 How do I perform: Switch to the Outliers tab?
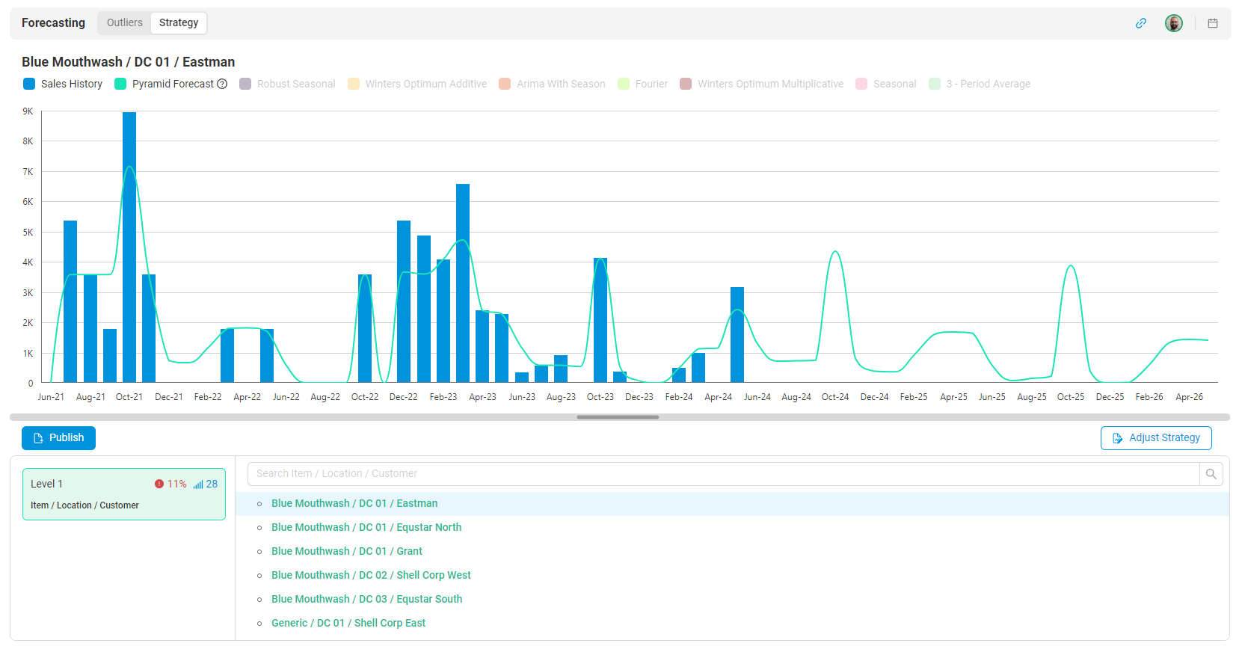point(124,22)
